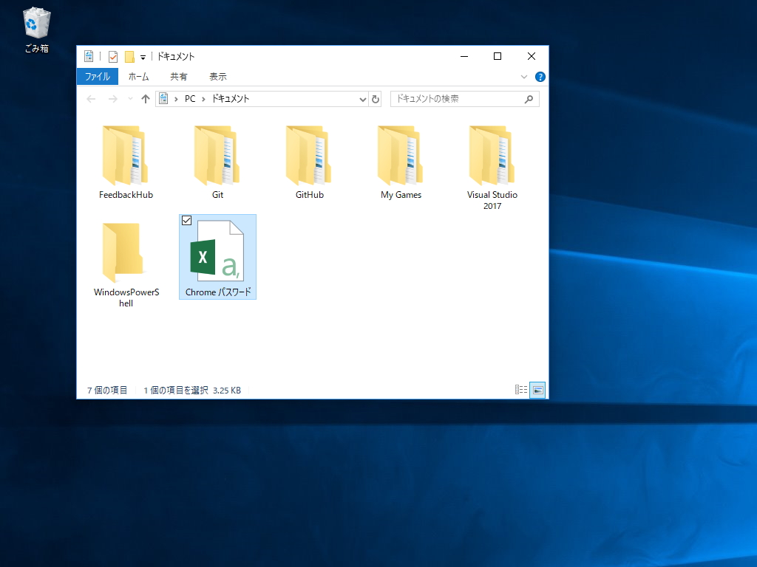Start a search with the magnifier icon
Image resolution: width=757 pixels, height=567 pixels.
[x=529, y=98]
